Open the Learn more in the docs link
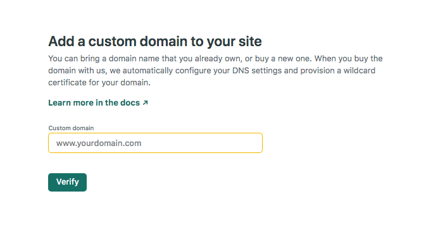The height and width of the screenshot is (232, 426). (x=98, y=102)
